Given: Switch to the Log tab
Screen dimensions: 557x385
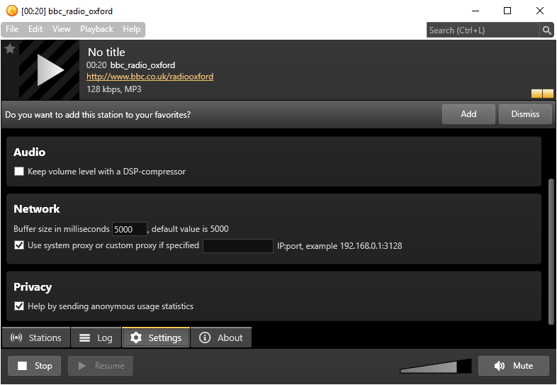Looking at the screenshot, I should 96,337.
